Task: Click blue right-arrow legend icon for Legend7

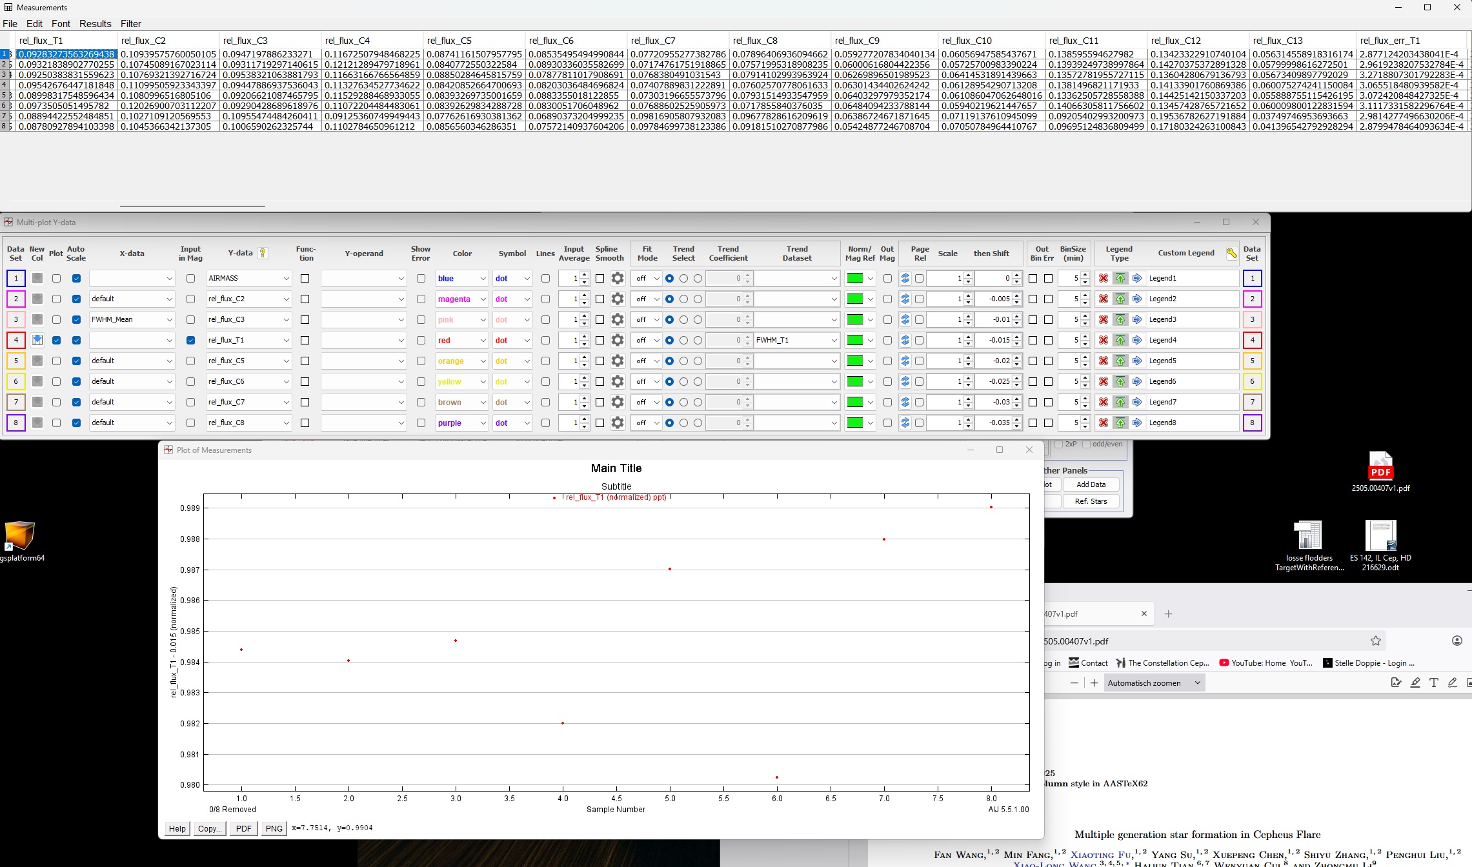Action: pos(1137,402)
